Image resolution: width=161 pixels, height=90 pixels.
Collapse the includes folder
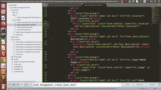point(11,39)
